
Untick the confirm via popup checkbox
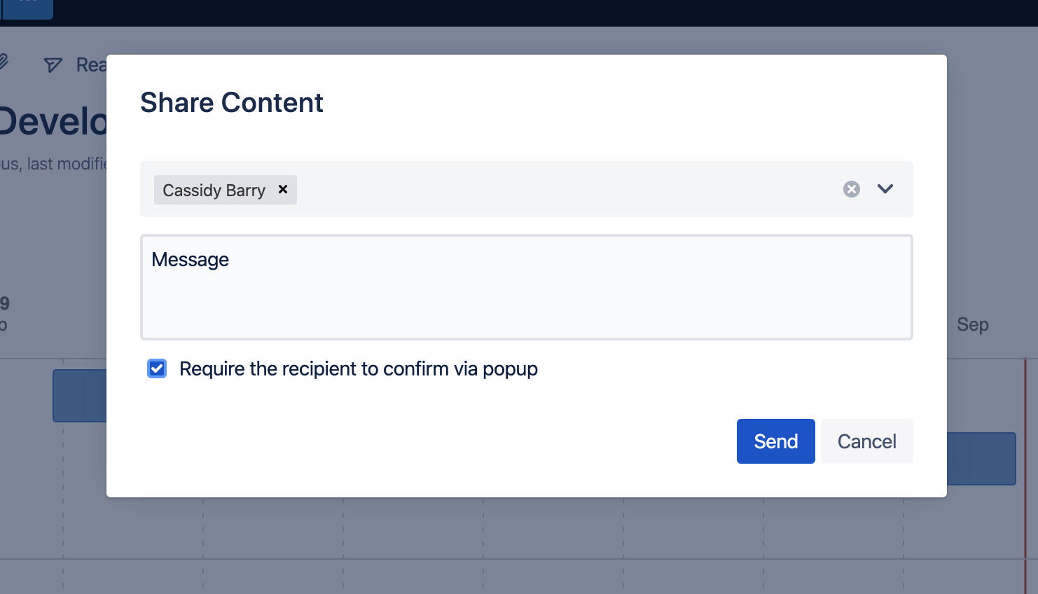coord(157,368)
